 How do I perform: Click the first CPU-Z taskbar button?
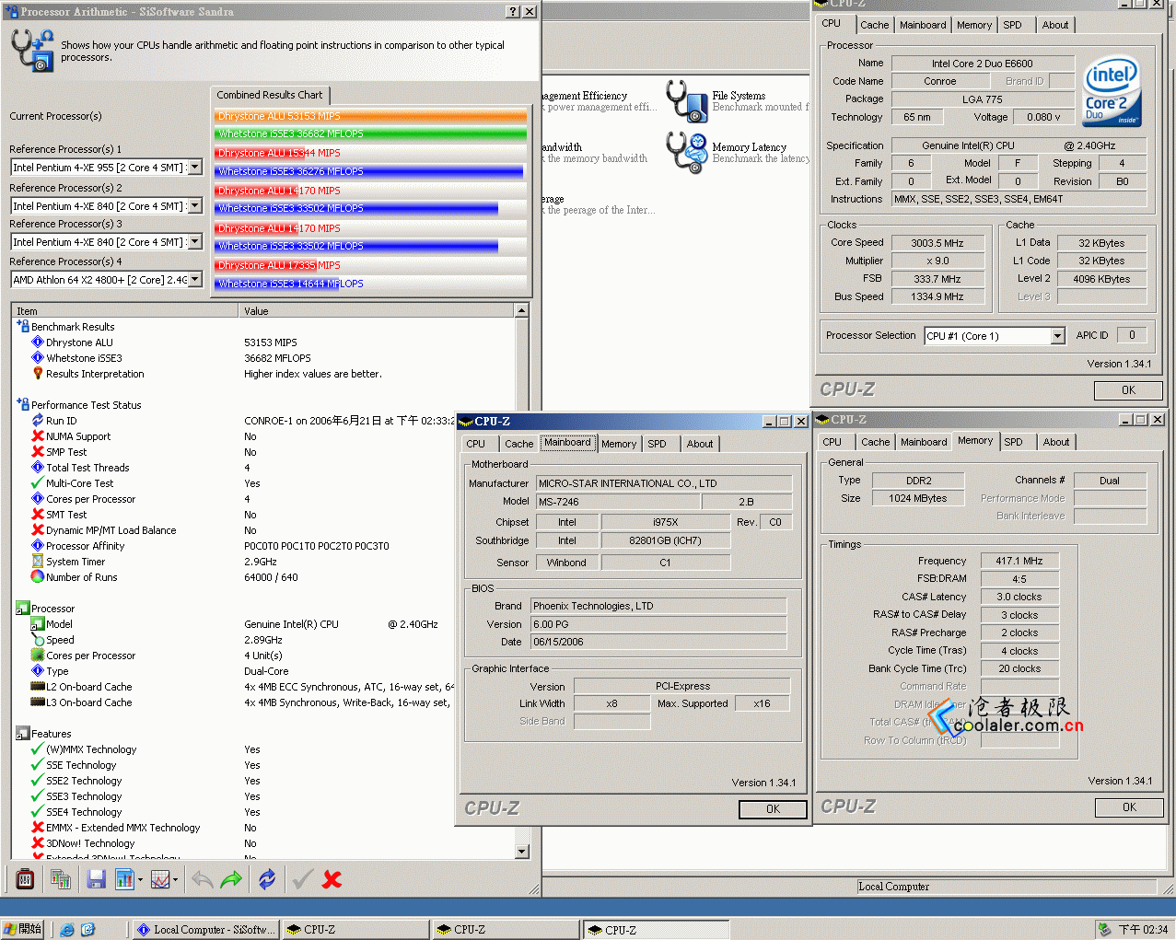coord(355,930)
